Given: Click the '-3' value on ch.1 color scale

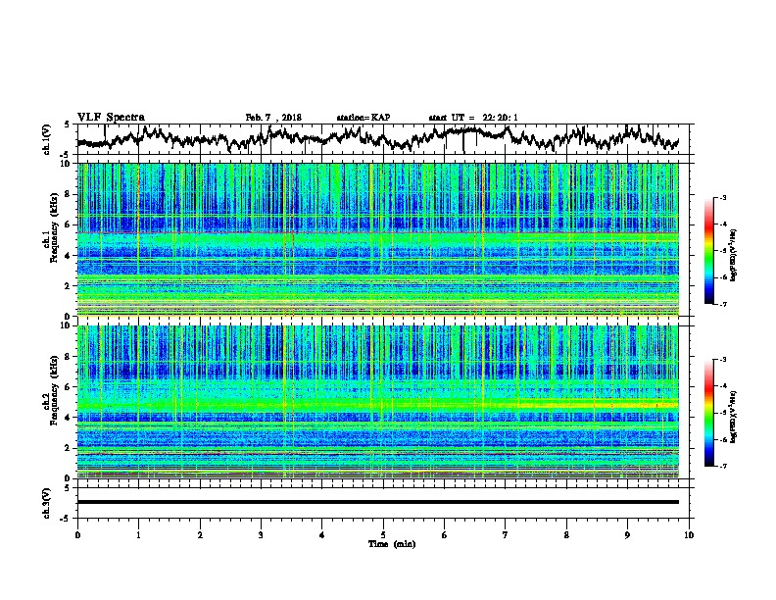Looking at the screenshot, I should [x=722, y=198].
